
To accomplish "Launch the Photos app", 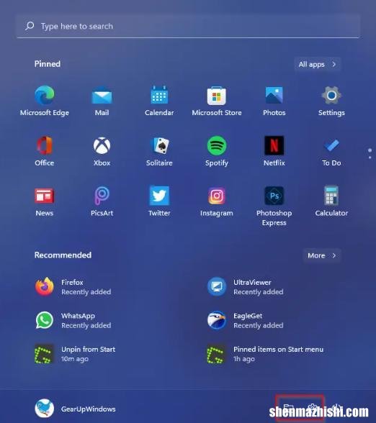I will [274, 101].
